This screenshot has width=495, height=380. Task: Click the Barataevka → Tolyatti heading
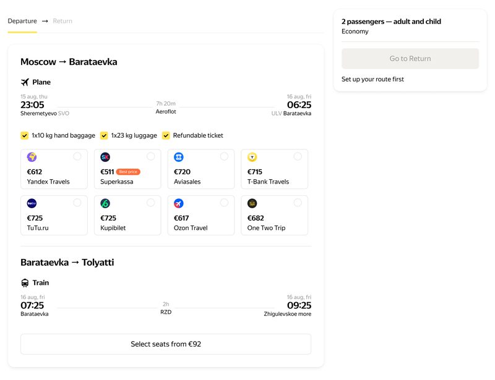click(x=67, y=263)
